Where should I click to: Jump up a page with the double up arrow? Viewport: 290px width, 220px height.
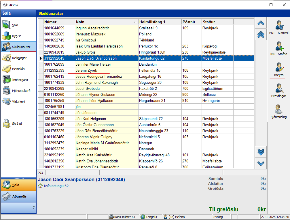(261, 34)
